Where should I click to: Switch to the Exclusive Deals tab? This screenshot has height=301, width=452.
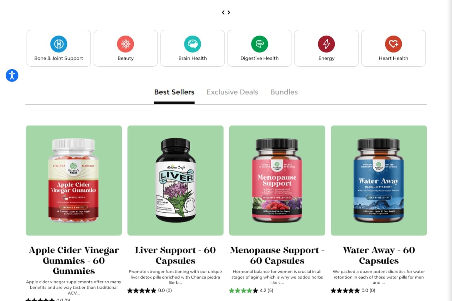pyautogui.click(x=232, y=92)
